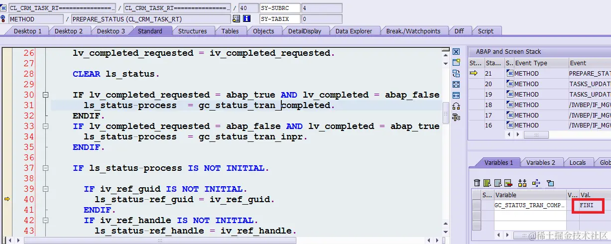This screenshot has width=611, height=244.
Task: Switch to Desktop 3 tab
Action: coord(111,31)
